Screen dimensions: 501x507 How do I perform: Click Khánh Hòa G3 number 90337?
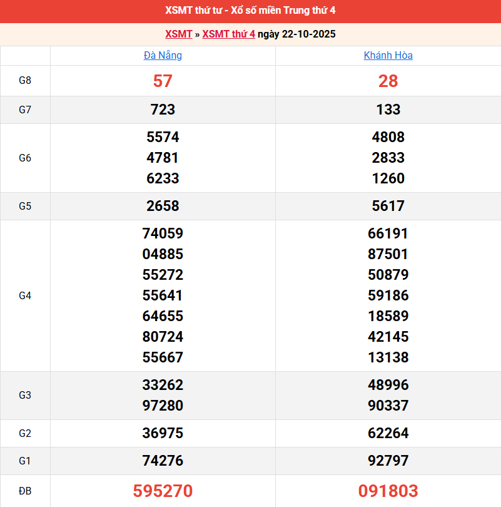pyautogui.click(x=388, y=406)
